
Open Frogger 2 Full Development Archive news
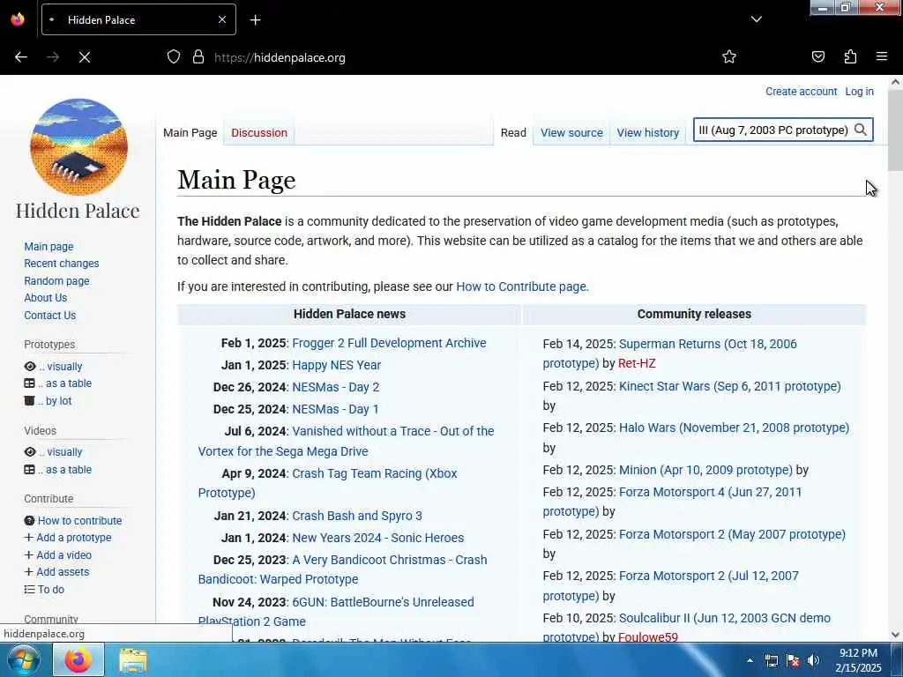tap(389, 343)
